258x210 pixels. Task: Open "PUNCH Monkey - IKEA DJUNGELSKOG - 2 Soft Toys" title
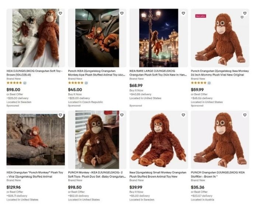coord(97,174)
